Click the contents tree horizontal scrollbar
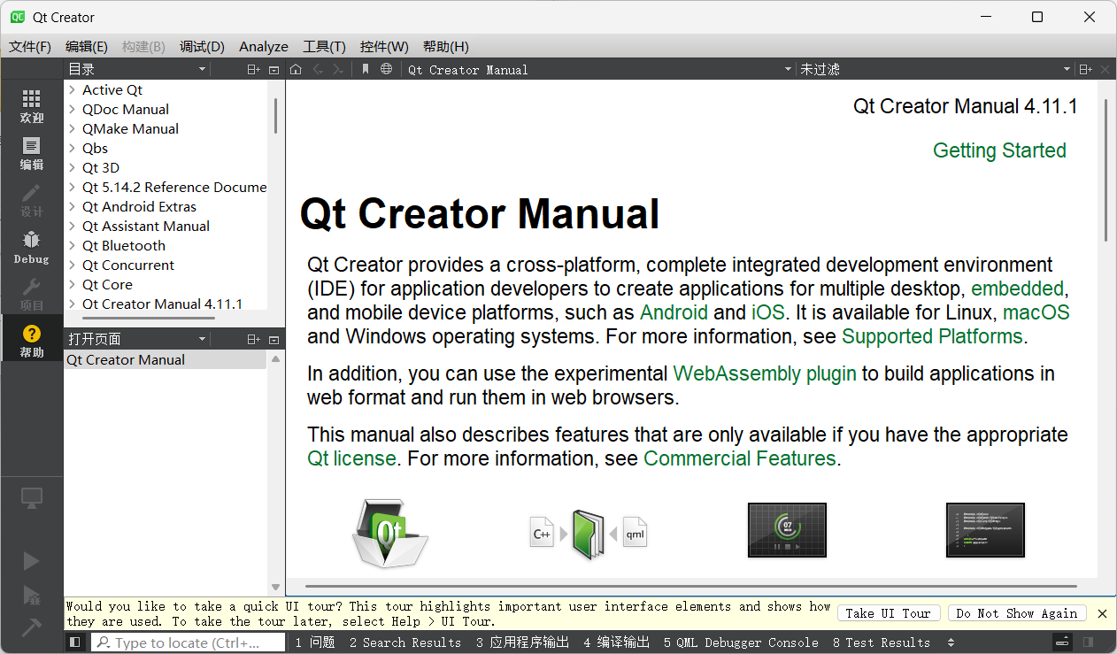Image resolution: width=1117 pixels, height=654 pixels. coord(150,318)
